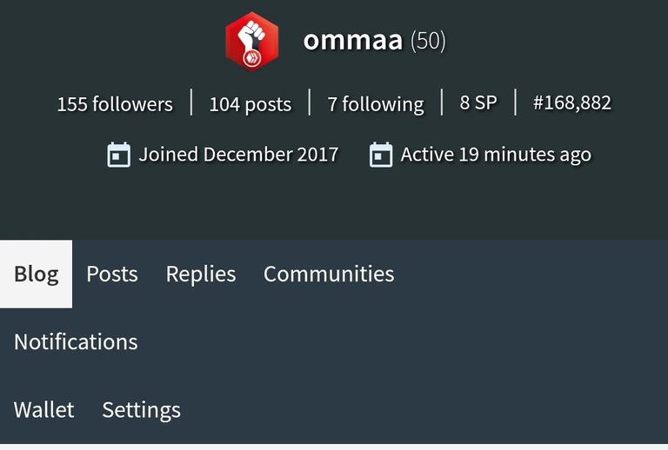Open the 104 posts count link
This screenshot has width=668, height=450.
click(250, 103)
